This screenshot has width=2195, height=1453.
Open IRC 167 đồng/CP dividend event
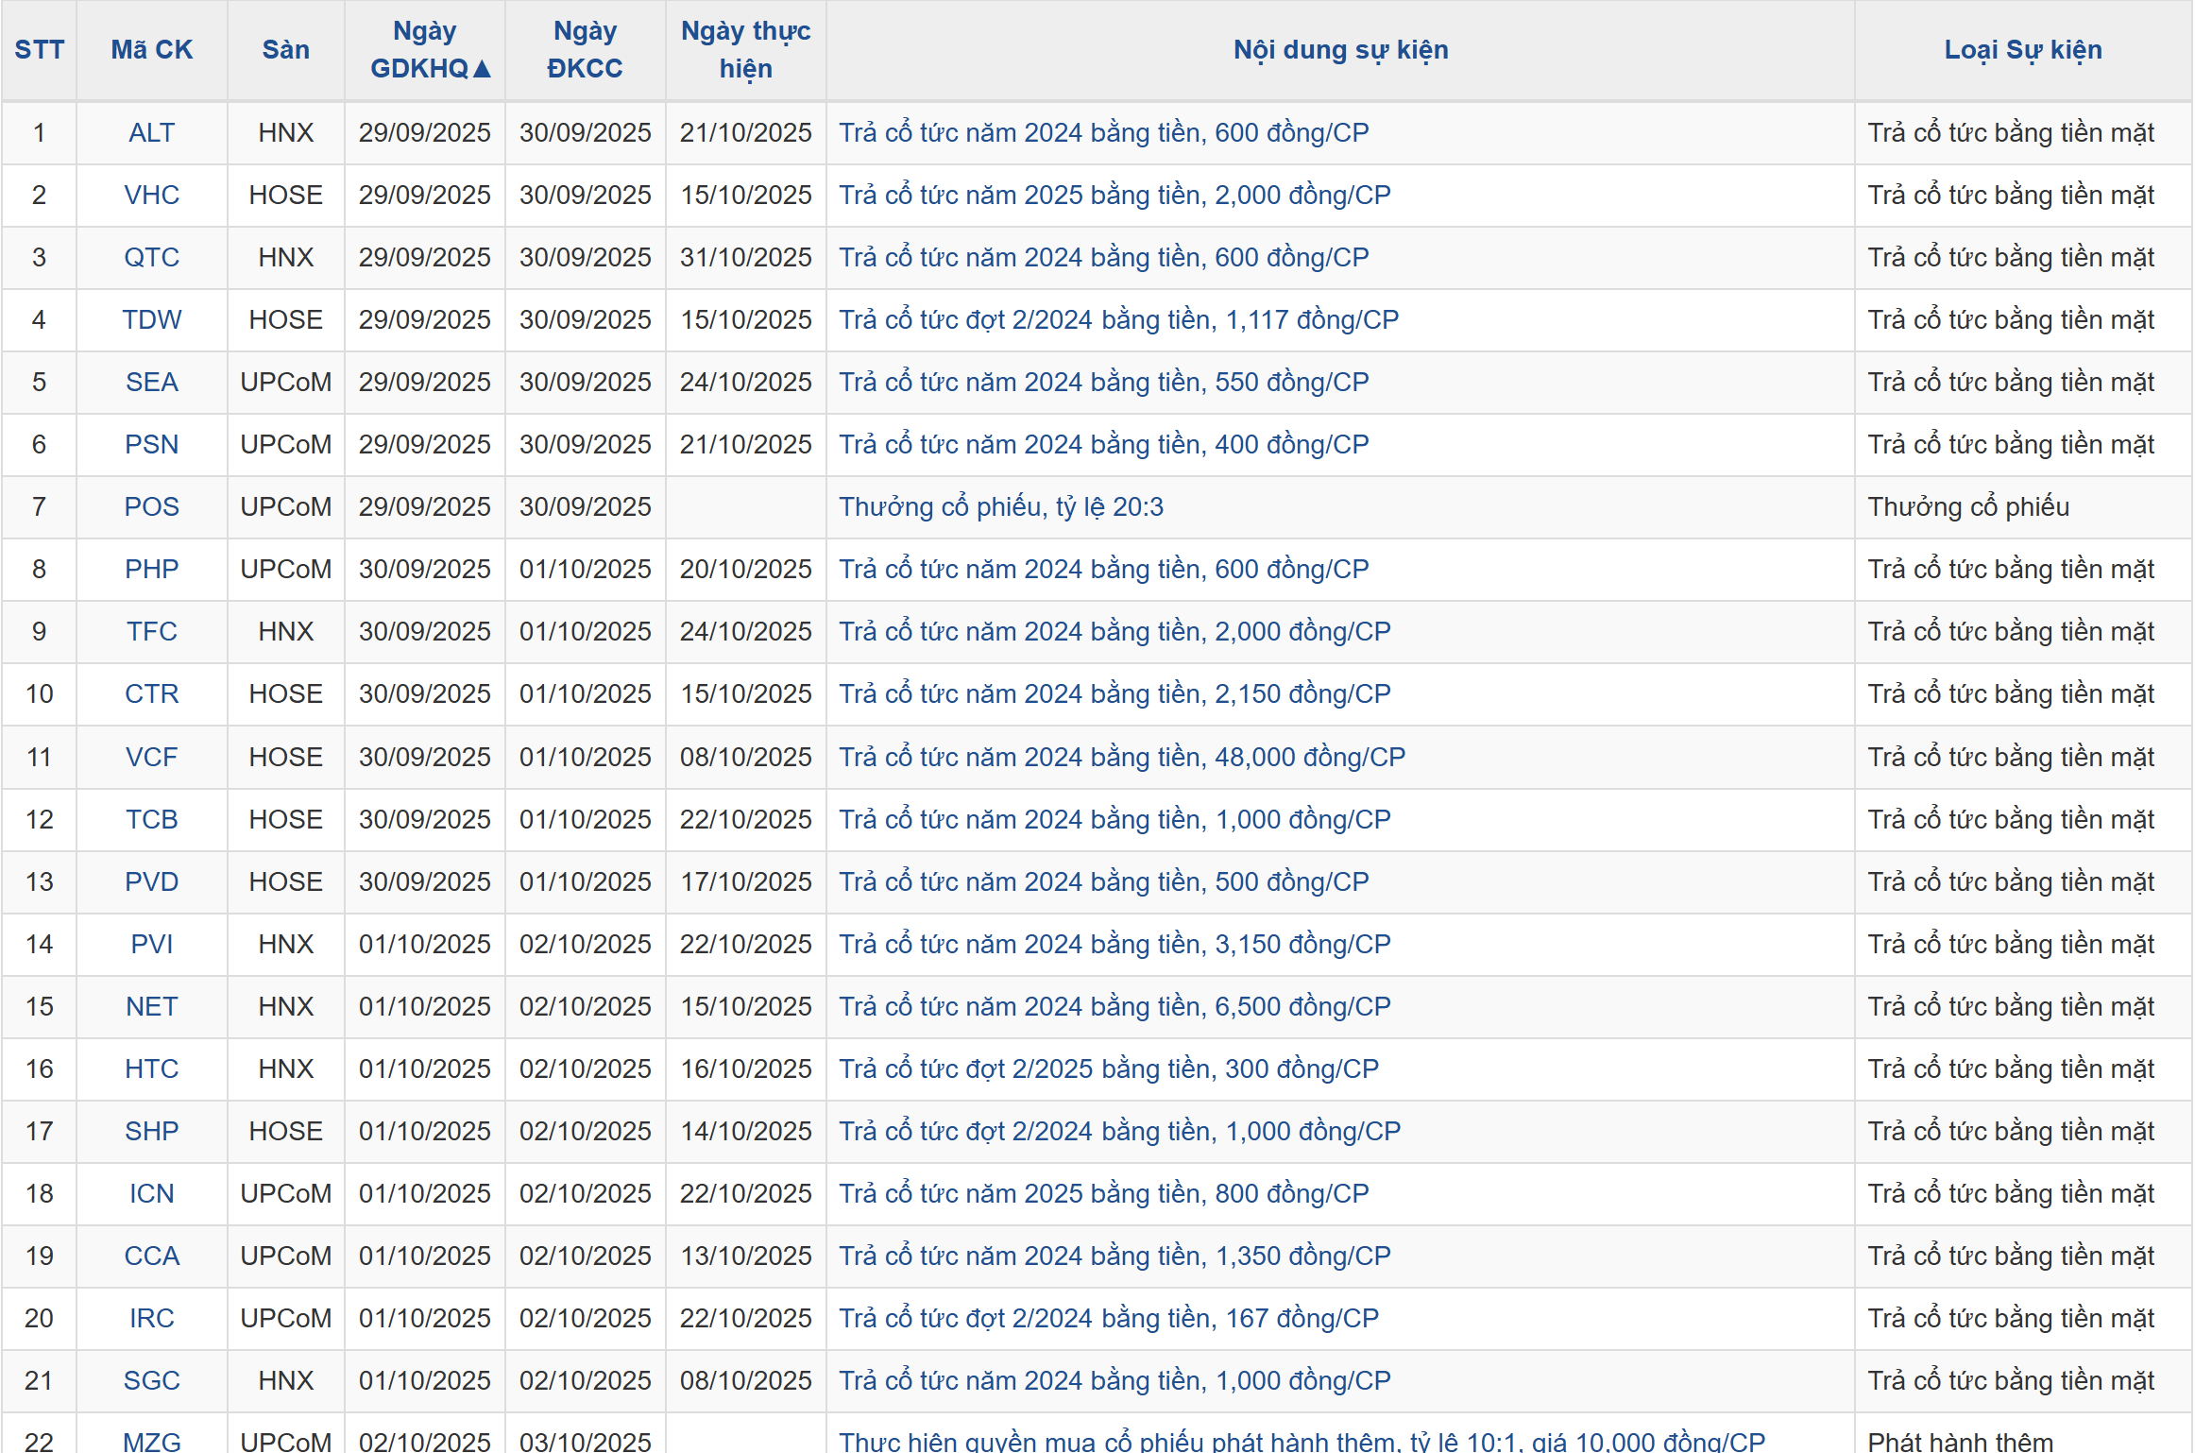(1108, 1319)
